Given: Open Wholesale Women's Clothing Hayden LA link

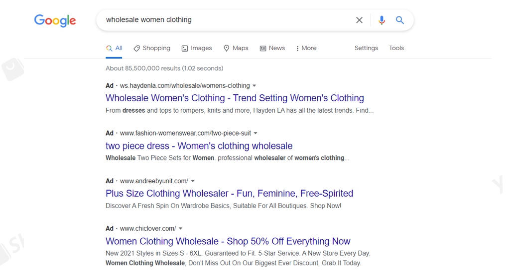Looking at the screenshot, I should click(x=235, y=98).
